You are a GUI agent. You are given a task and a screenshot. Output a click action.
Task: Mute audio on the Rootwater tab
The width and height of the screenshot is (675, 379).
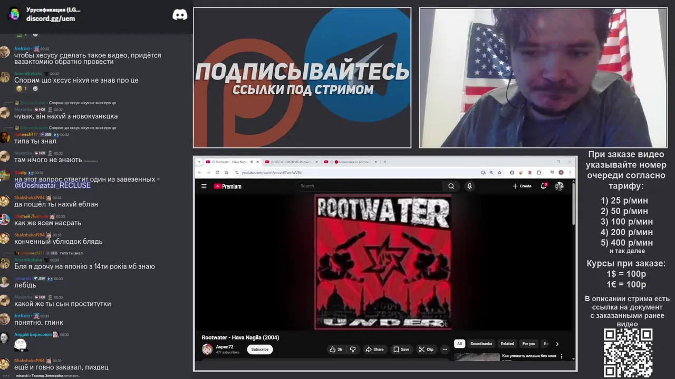pyautogui.click(x=252, y=162)
